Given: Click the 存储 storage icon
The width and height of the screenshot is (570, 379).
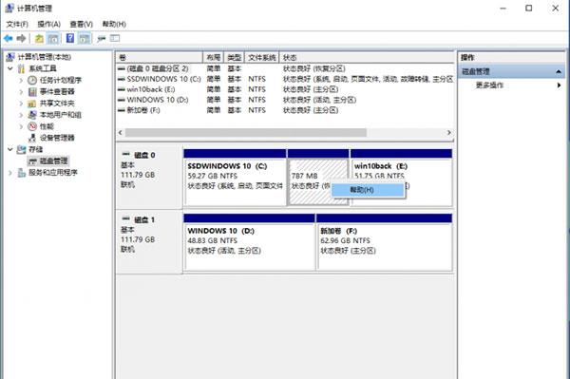Looking at the screenshot, I should click(x=22, y=149).
